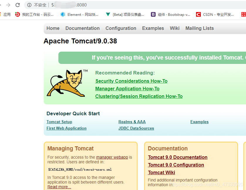Open the Element bookmark icon
This screenshot has height=190, width=246.
pyautogui.click(x=63, y=14)
